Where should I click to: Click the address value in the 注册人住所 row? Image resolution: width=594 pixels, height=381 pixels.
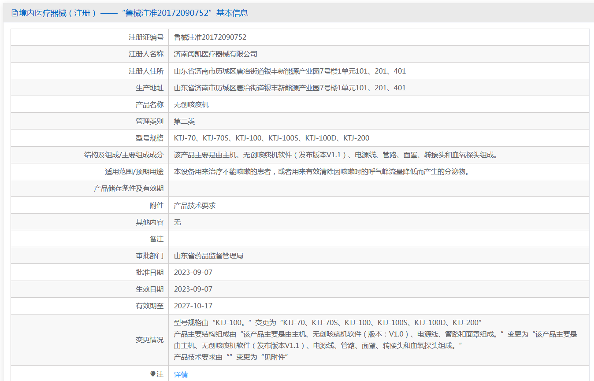290,71
